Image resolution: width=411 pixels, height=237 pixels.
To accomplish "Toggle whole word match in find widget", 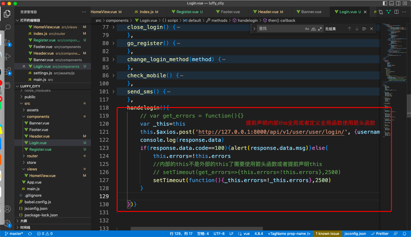I will pos(313,29).
